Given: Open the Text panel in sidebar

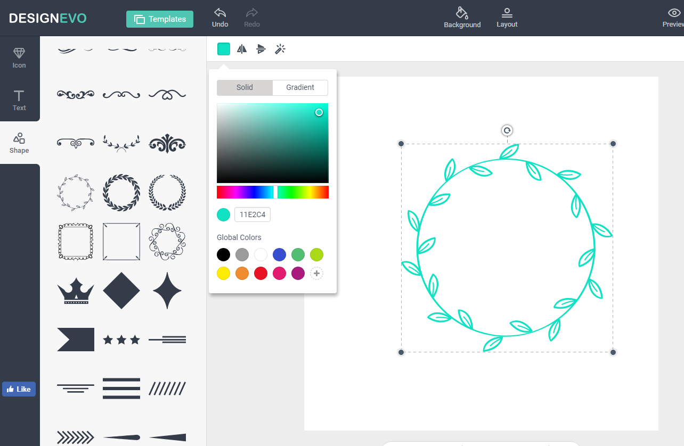Looking at the screenshot, I should [x=19, y=101].
